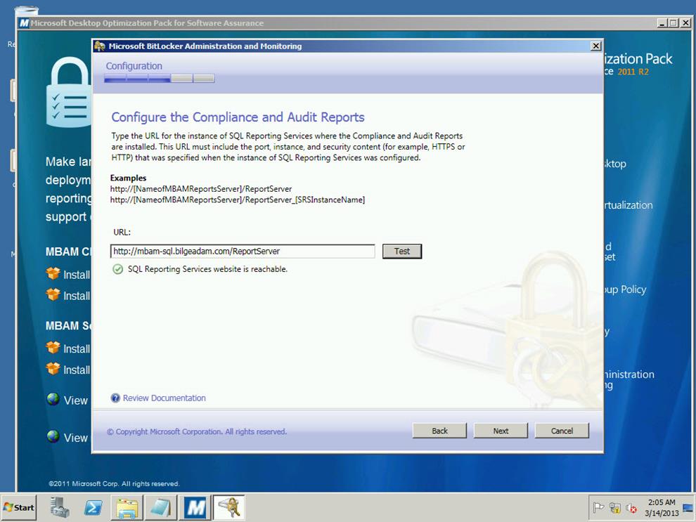Click the network icon in system tray
Screen dimensions: 696x522
(615, 508)
